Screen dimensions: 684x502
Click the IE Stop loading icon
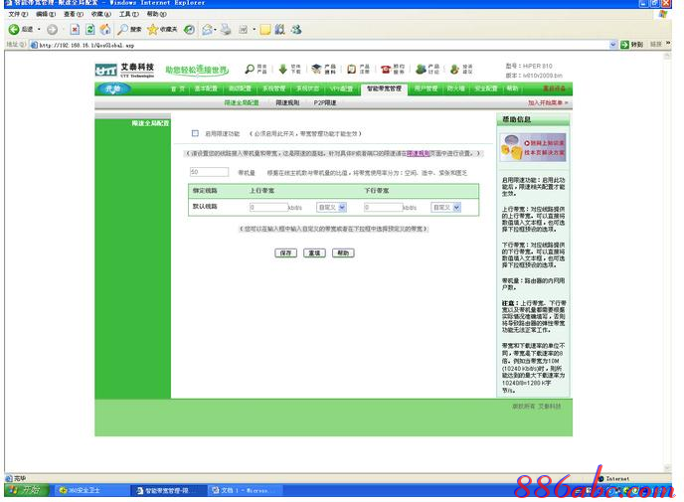point(76,30)
